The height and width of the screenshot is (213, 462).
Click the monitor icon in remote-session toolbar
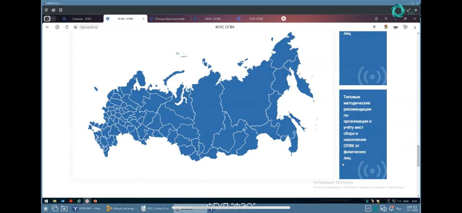click(x=60, y=10)
